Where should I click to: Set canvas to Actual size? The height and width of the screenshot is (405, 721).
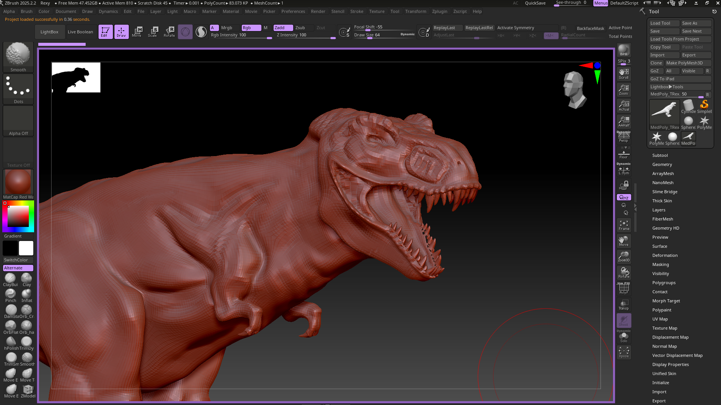coord(624,105)
